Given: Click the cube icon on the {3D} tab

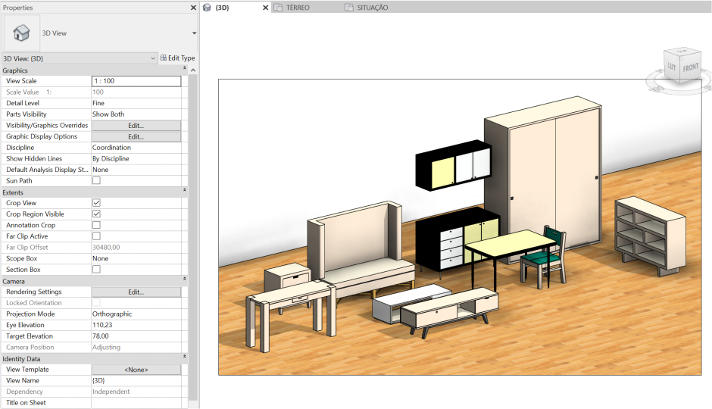Looking at the screenshot, I should click(207, 8).
